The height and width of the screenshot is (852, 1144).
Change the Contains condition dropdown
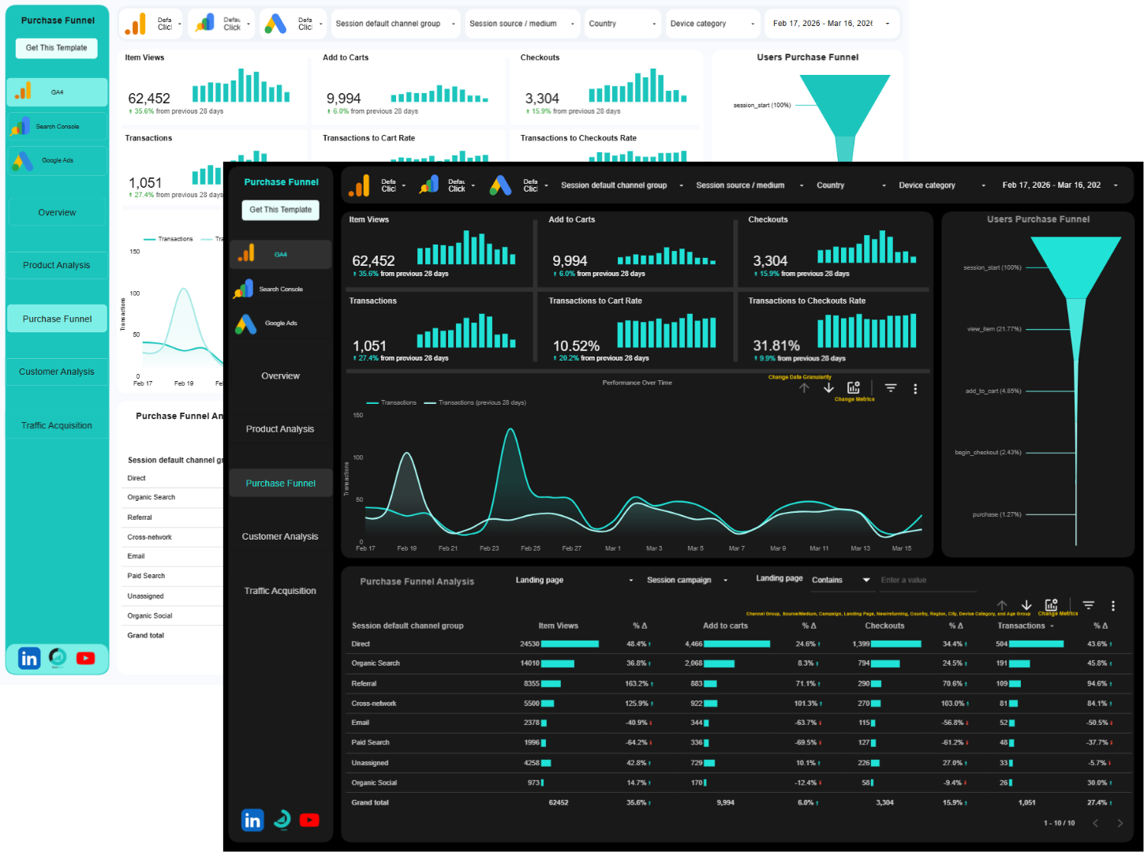point(841,579)
